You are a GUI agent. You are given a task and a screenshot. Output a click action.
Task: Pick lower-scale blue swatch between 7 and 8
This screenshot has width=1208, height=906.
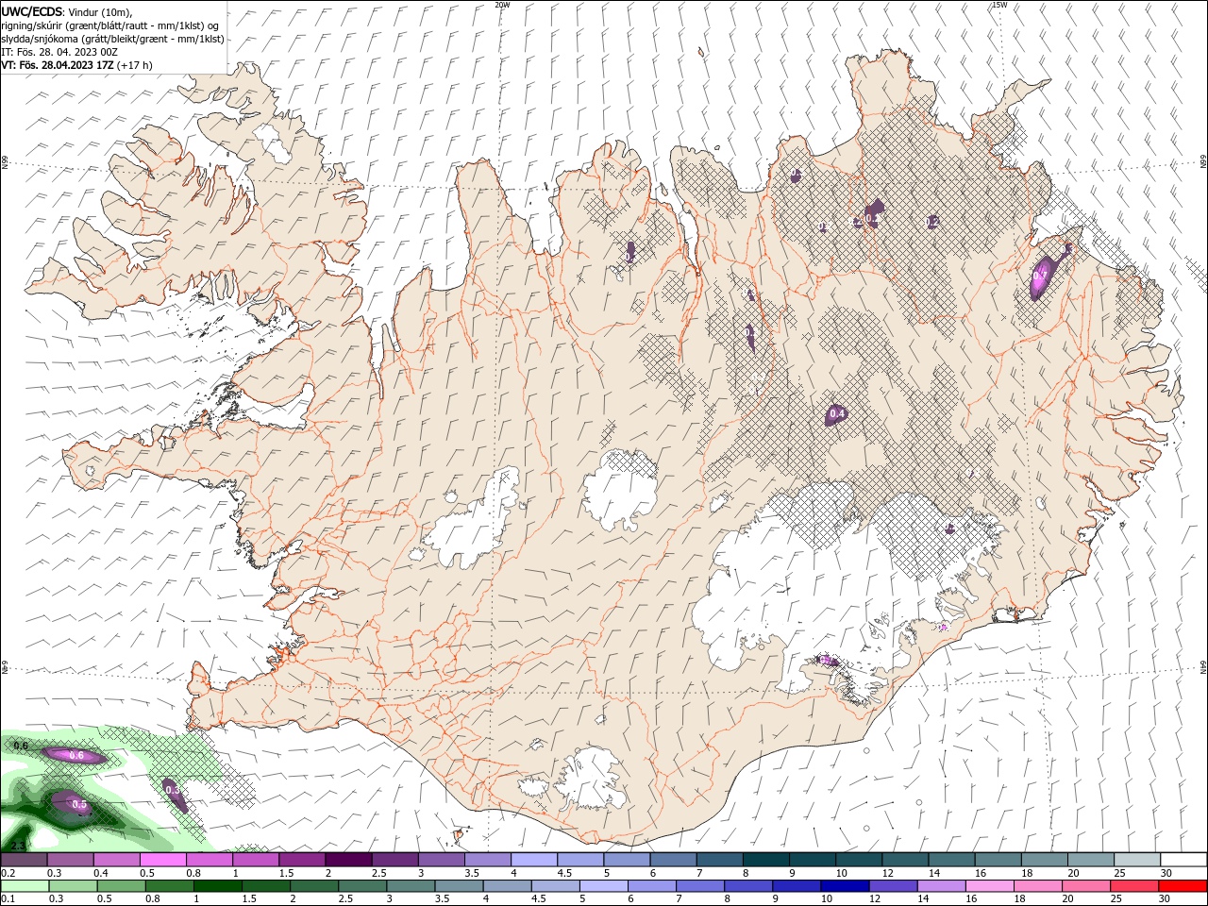tap(702, 886)
